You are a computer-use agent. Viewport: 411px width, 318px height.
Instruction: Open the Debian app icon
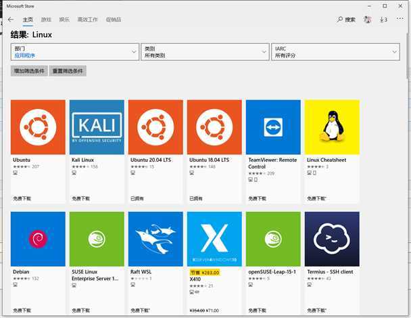(38, 239)
